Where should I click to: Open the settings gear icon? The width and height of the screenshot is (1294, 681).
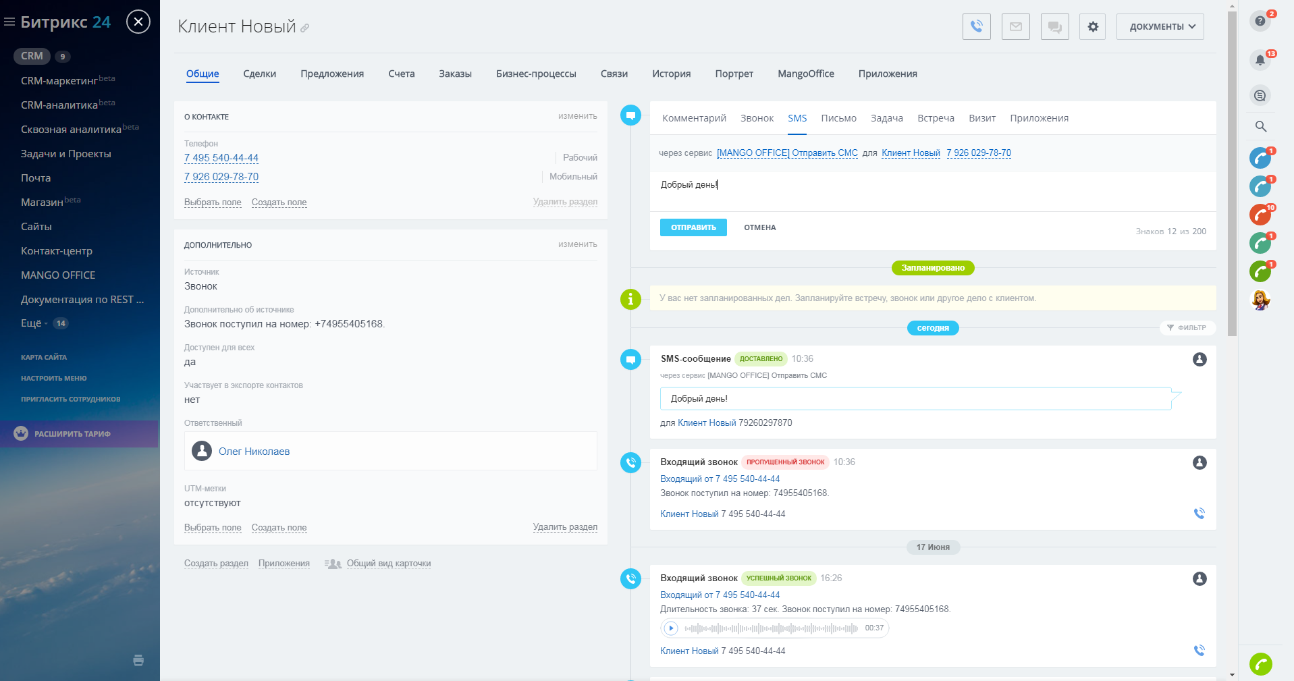click(x=1092, y=26)
